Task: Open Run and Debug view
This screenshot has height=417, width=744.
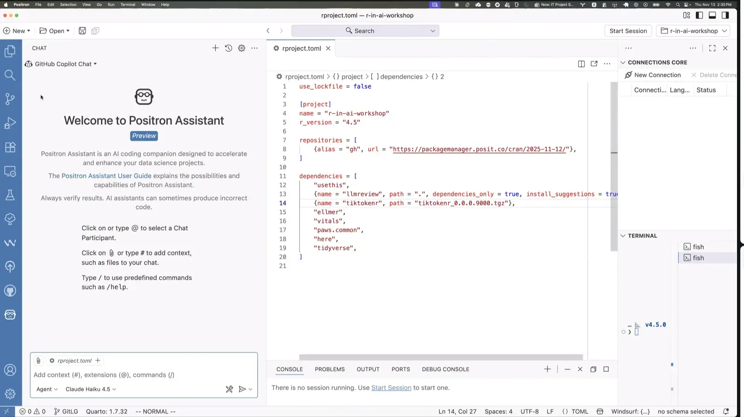Action: click(x=10, y=123)
